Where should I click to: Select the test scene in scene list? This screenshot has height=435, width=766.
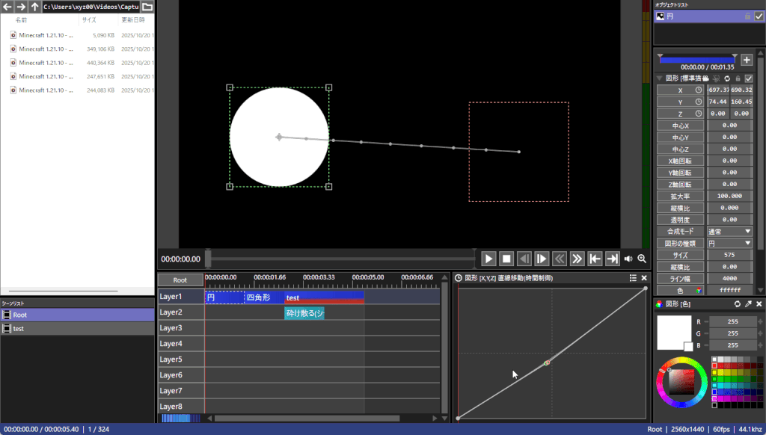[19, 328]
